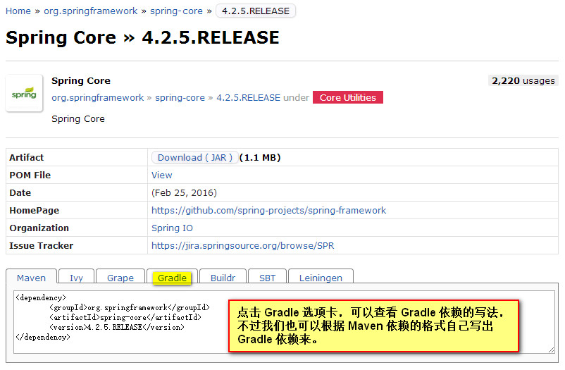Open org.springframework in top breadcrumb
Viewport: 565px width, 370px height.
pyautogui.click(x=90, y=11)
